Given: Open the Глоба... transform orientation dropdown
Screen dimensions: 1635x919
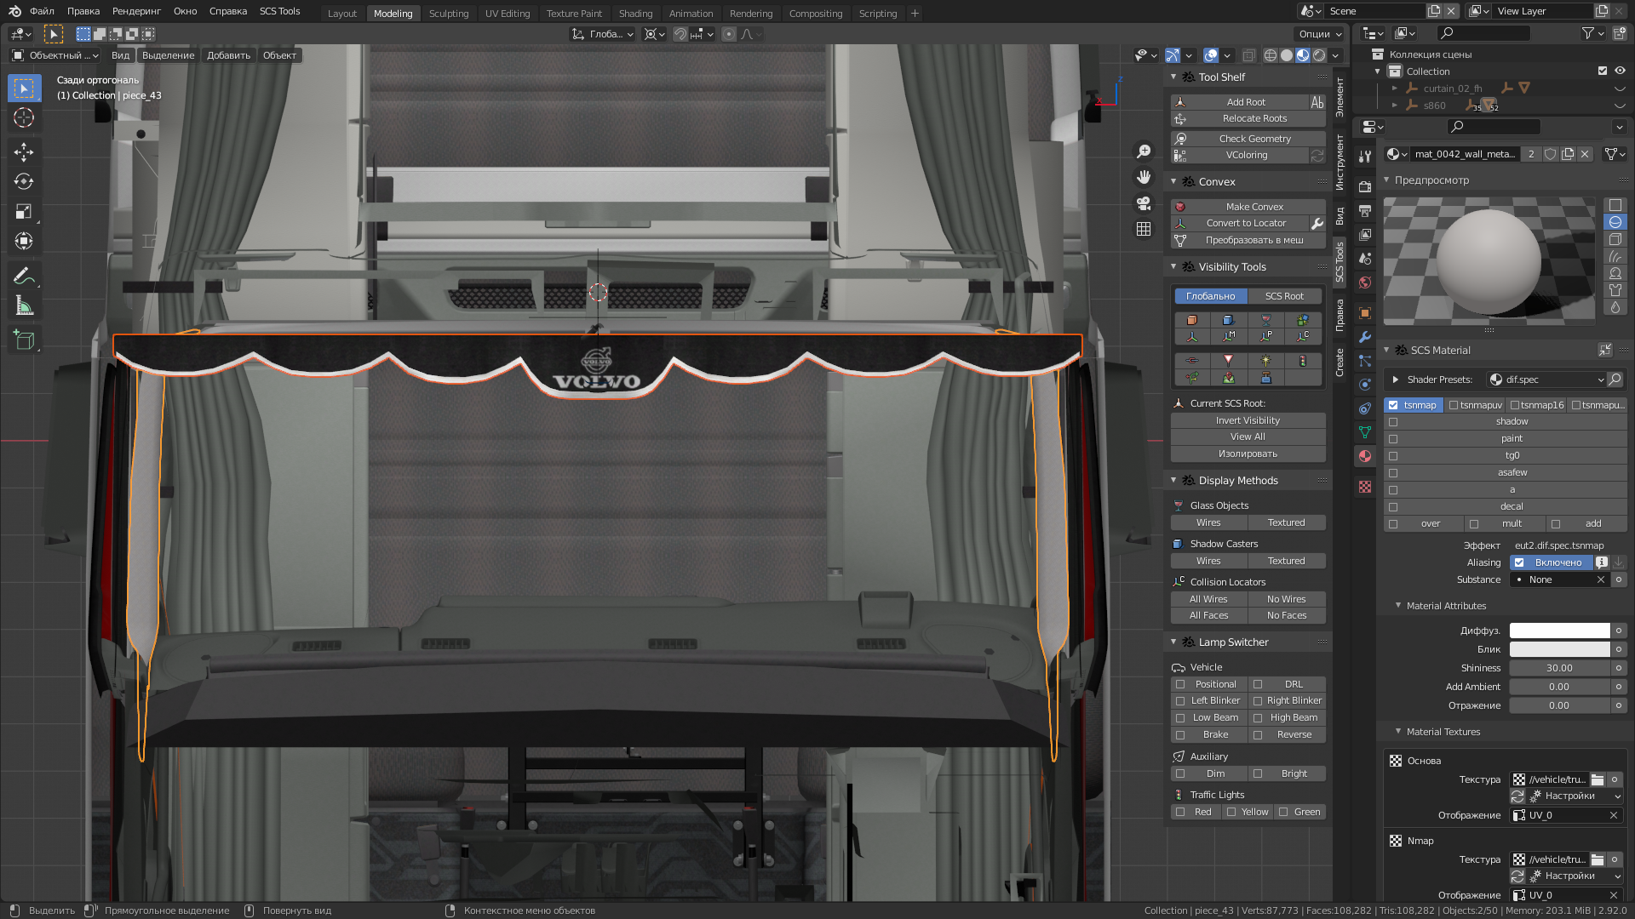Looking at the screenshot, I should [x=602, y=34].
